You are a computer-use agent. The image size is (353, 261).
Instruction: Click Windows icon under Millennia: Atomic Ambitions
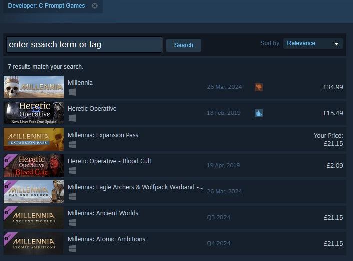click(72, 249)
